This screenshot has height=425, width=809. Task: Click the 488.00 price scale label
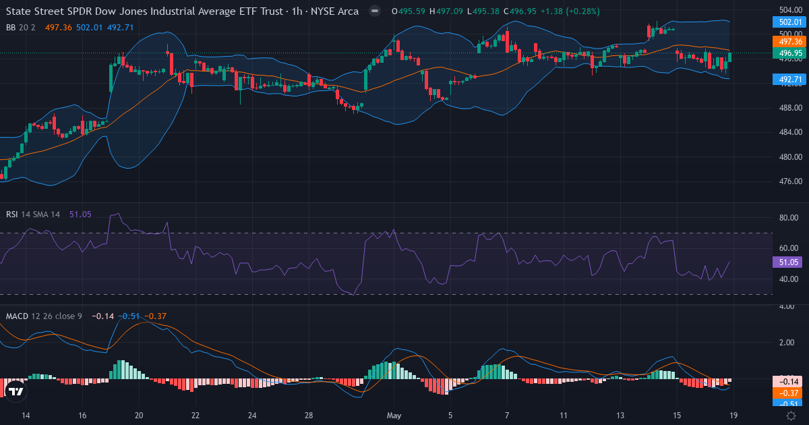790,108
